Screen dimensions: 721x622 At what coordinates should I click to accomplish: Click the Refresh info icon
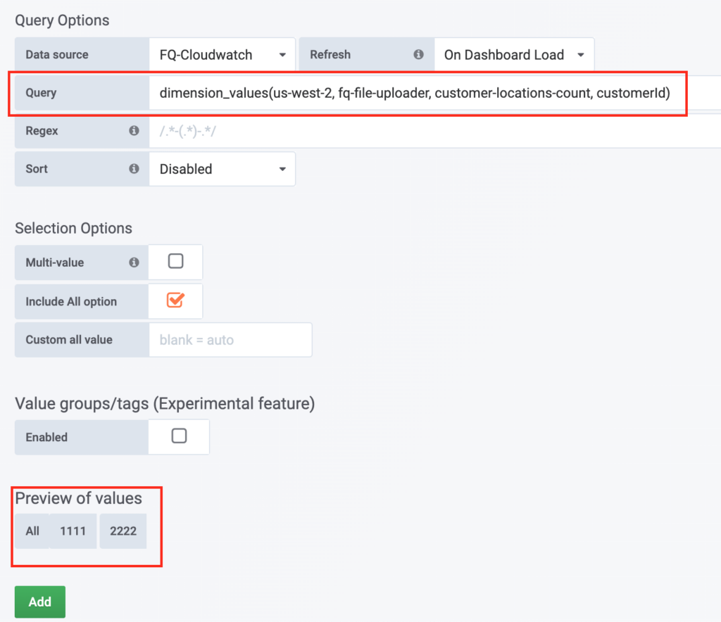(x=418, y=54)
